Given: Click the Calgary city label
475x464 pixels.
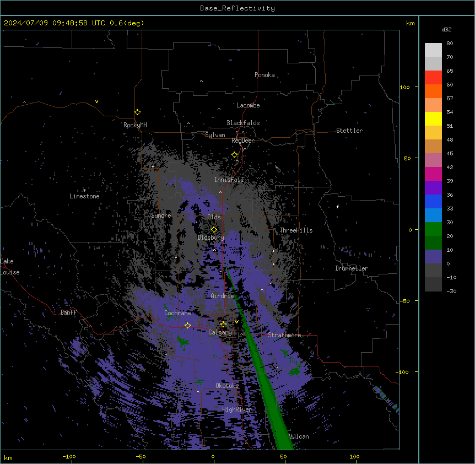Looking at the screenshot, I should point(220,332).
